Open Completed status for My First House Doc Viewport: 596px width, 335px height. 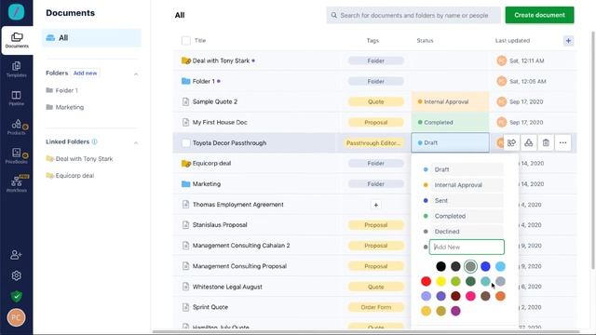tap(450, 122)
